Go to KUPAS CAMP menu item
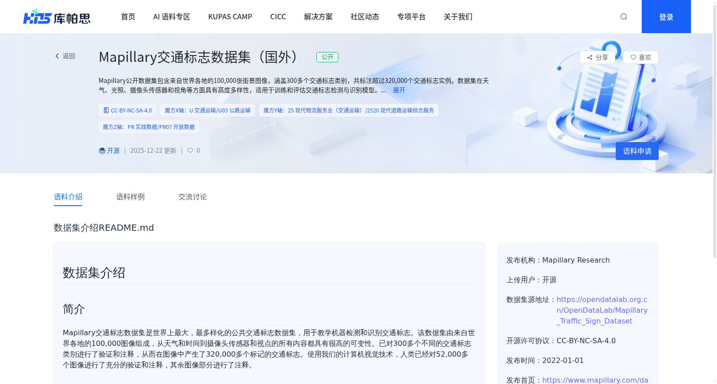The width and height of the screenshot is (717, 384). (x=230, y=17)
